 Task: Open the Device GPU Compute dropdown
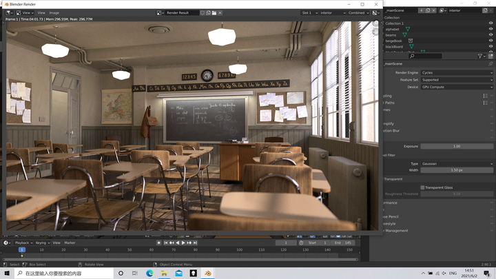[x=457, y=87]
